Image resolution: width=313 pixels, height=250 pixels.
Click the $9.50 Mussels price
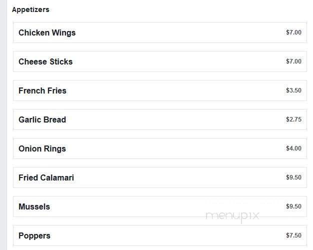[x=293, y=206]
